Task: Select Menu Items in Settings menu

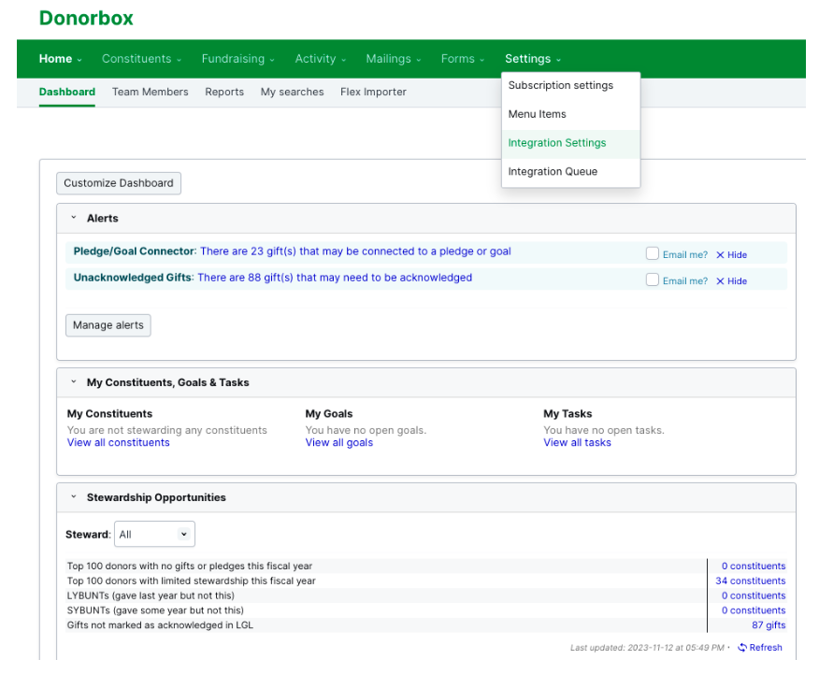Action: click(x=571, y=114)
